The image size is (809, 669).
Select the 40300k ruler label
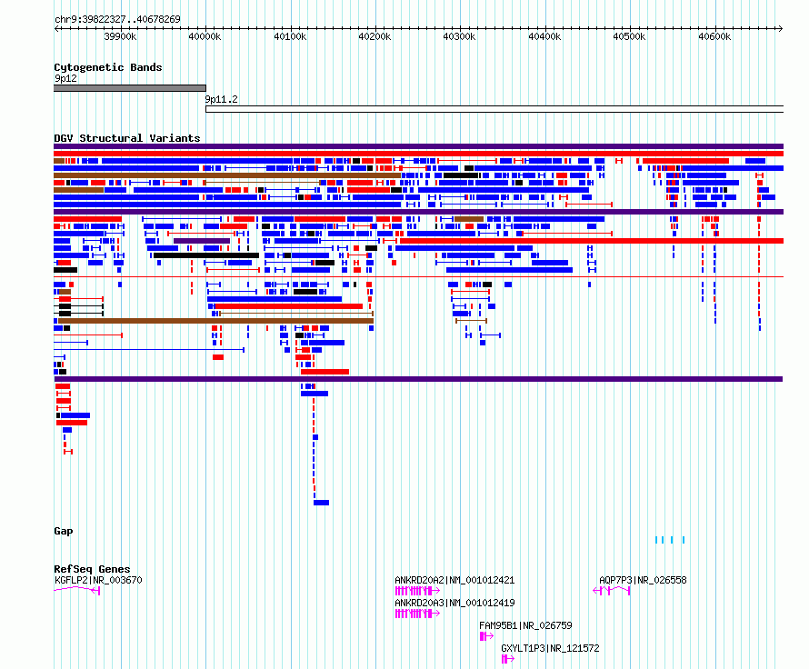pyautogui.click(x=459, y=36)
